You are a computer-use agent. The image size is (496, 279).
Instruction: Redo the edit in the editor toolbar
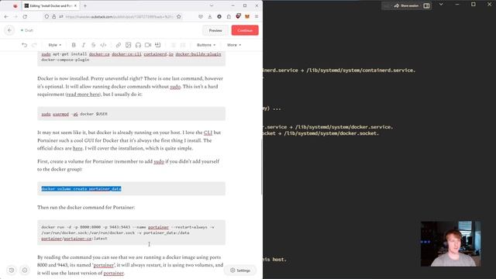pyautogui.click(x=34, y=45)
